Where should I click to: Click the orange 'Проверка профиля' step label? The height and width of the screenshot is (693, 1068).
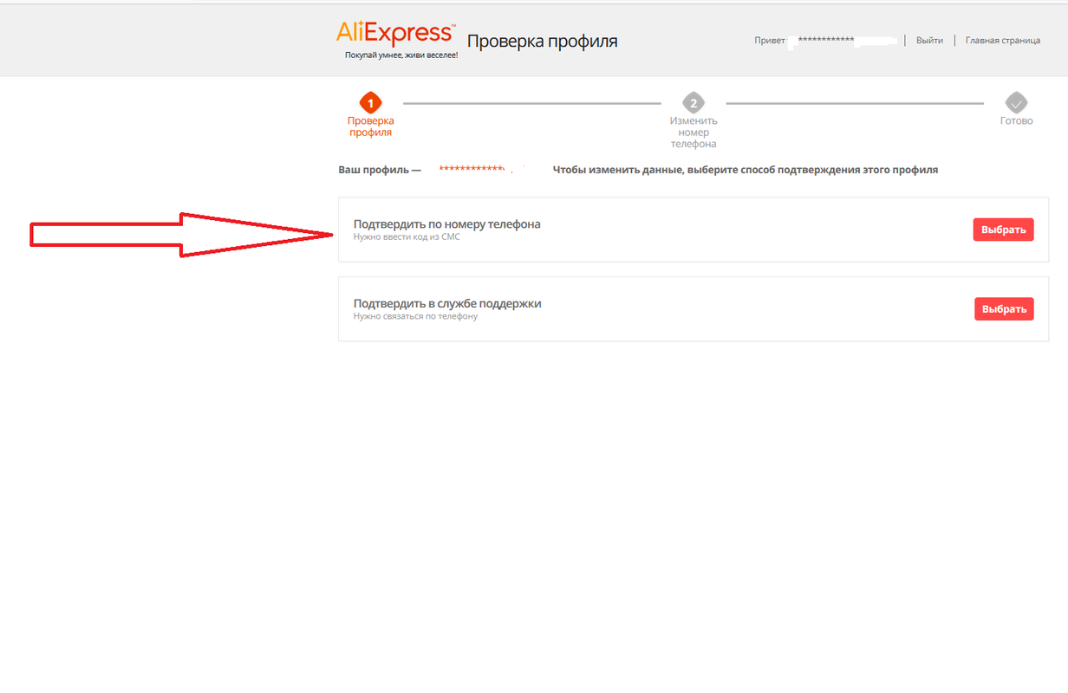[370, 126]
